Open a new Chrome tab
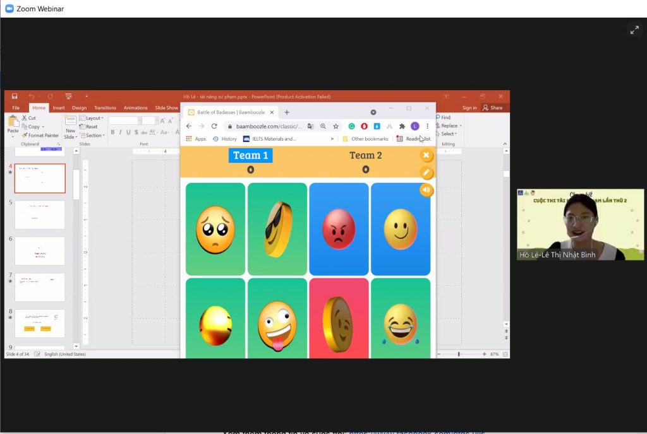 287,112
